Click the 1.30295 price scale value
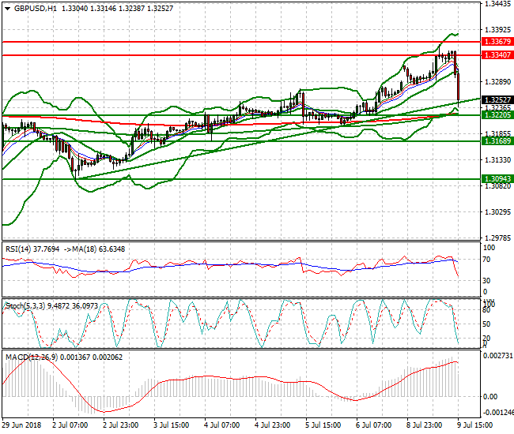 tap(497, 212)
